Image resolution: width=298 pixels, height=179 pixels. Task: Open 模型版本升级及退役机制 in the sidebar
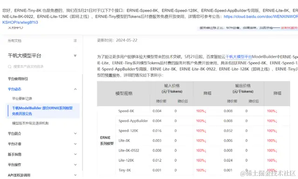pos(30,123)
